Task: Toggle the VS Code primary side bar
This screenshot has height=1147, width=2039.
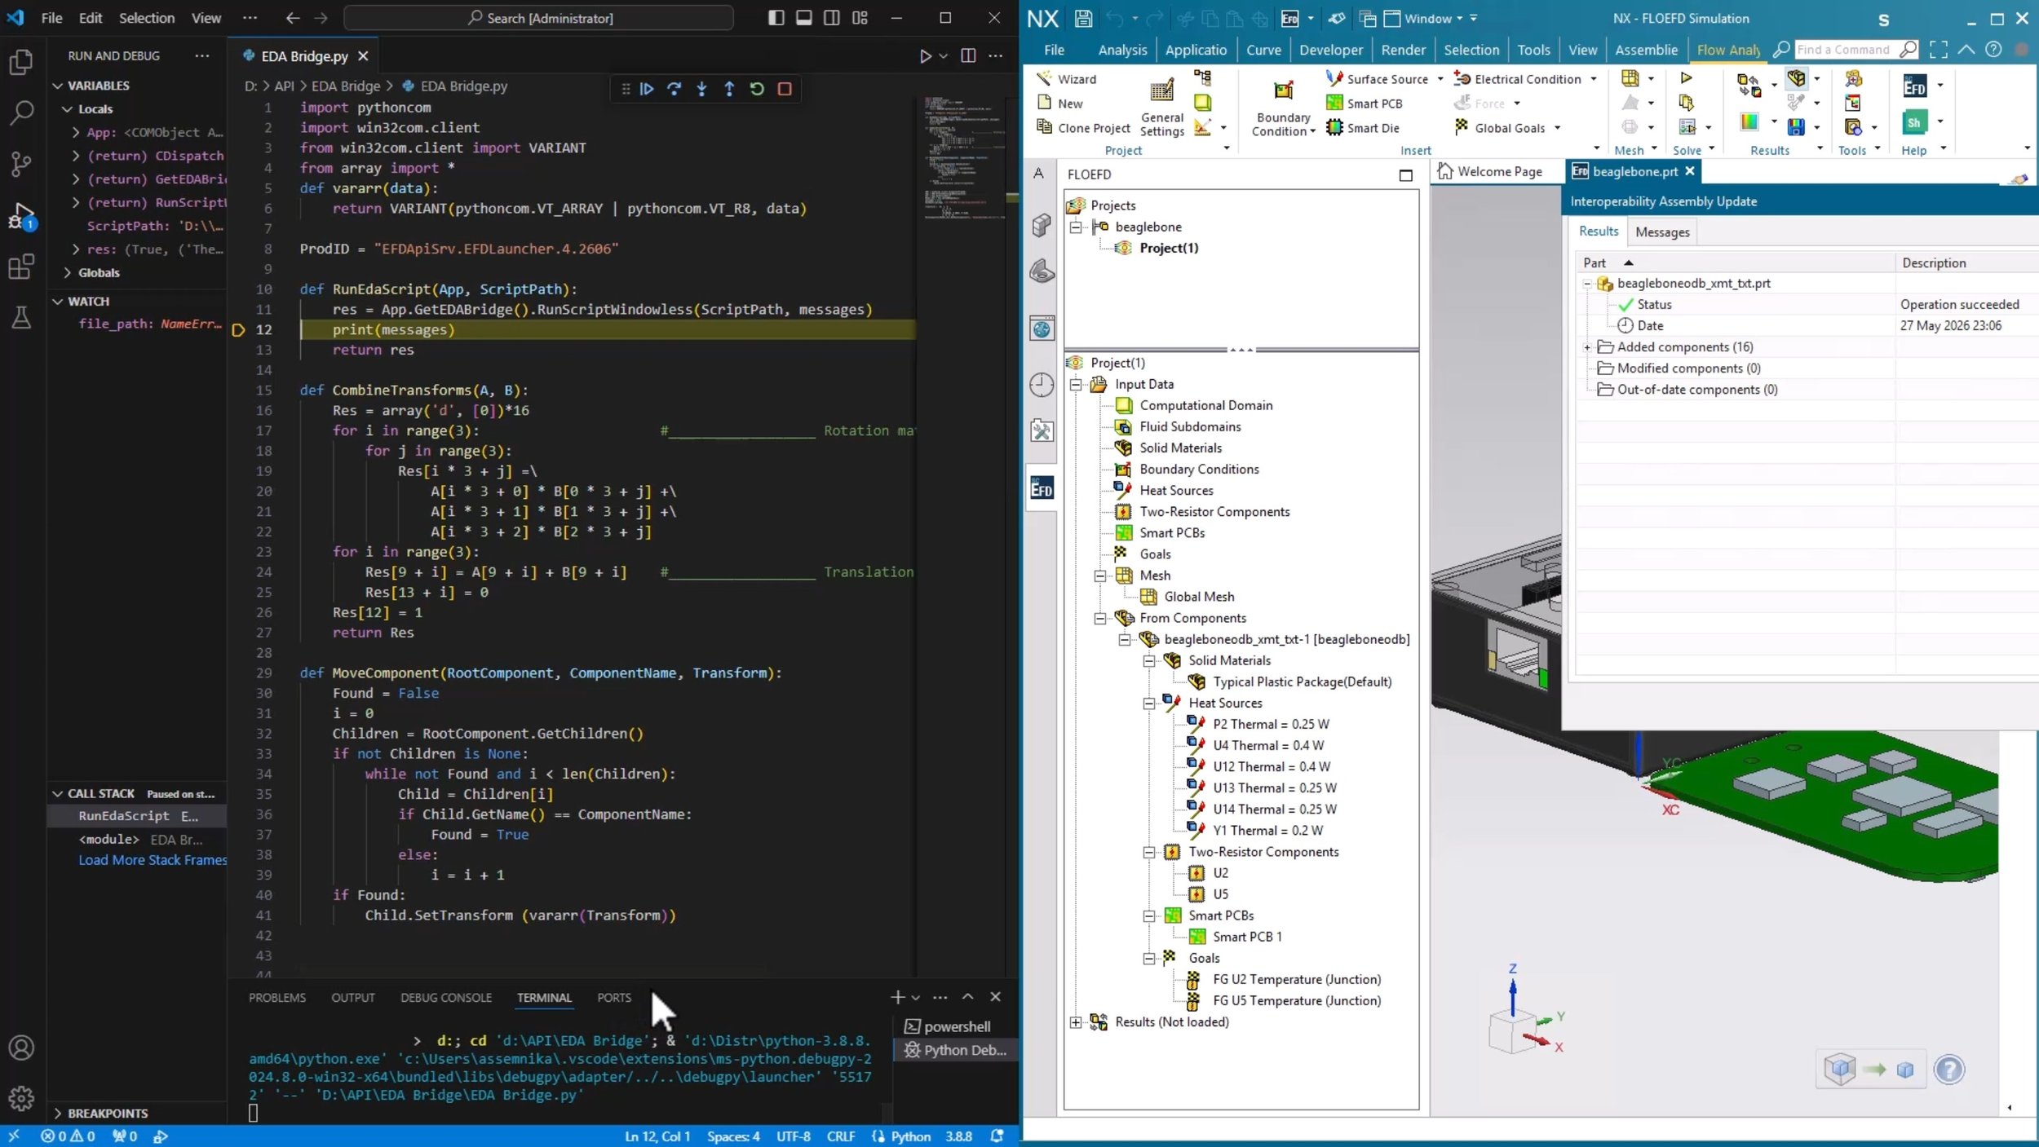Action: pyautogui.click(x=776, y=18)
